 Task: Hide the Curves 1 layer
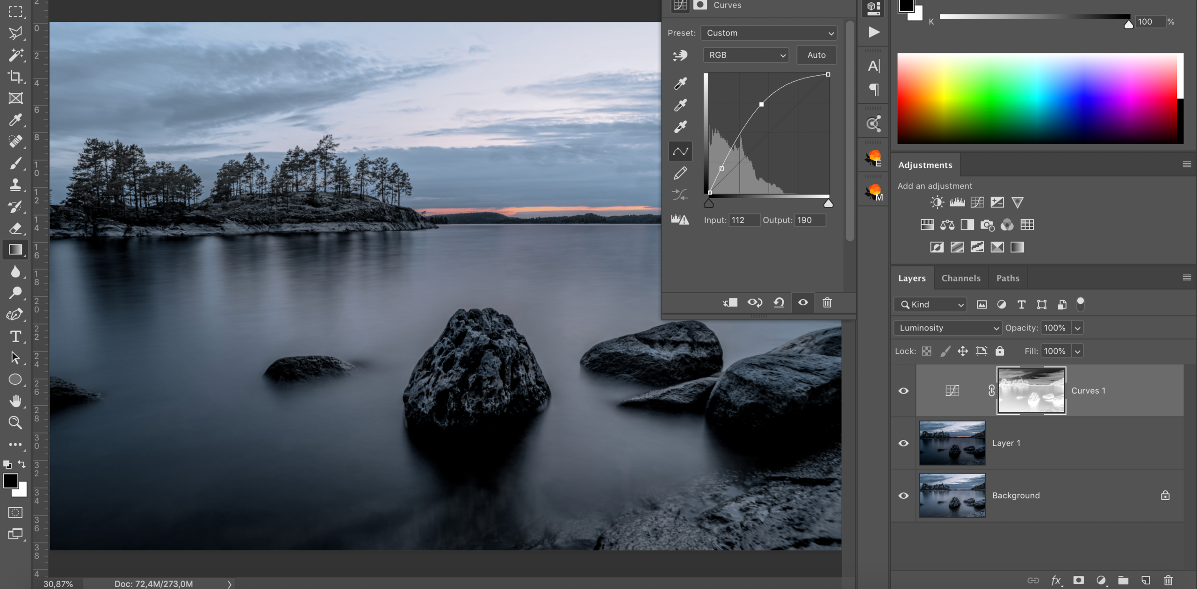click(903, 390)
